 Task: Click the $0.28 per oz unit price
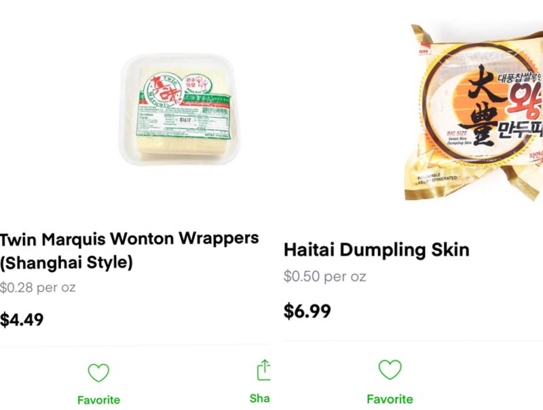[x=37, y=288]
